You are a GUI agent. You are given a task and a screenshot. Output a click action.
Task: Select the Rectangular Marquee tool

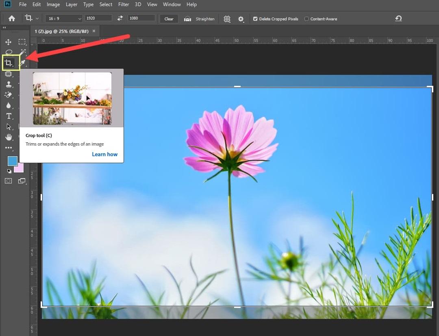22,42
